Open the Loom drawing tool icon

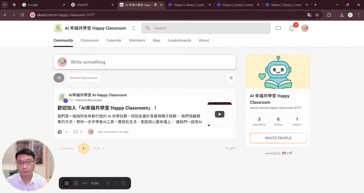[108, 183]
